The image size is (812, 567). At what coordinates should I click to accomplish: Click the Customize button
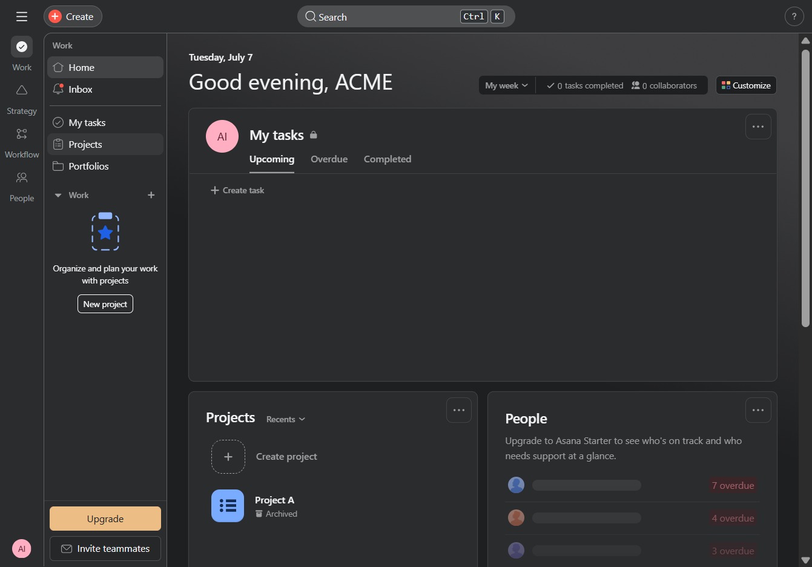(x=746, y=85)
